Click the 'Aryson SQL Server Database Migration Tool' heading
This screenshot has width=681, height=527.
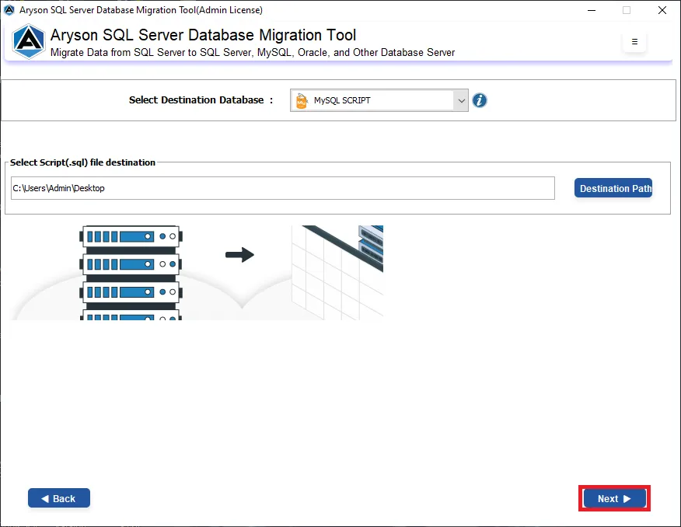click(203, 35)
